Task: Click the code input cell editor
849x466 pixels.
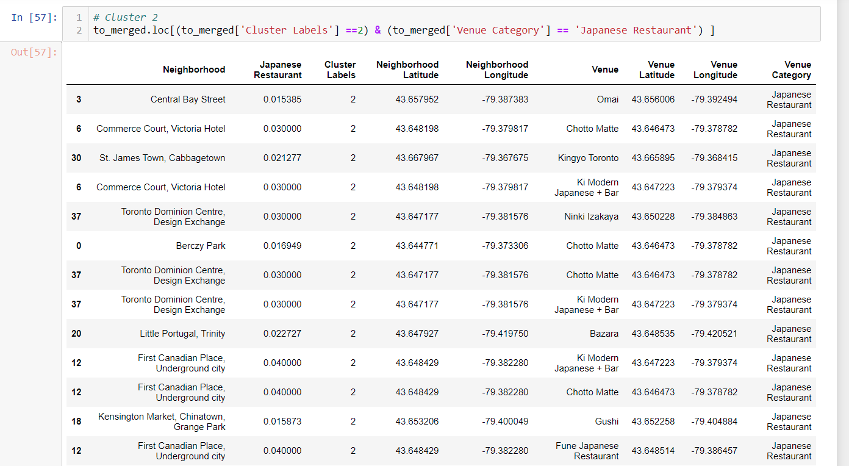Action: click(x=442, y=24)
